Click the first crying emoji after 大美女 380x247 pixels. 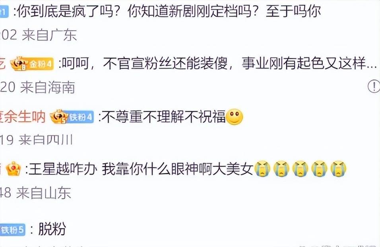tap(262, 168)
